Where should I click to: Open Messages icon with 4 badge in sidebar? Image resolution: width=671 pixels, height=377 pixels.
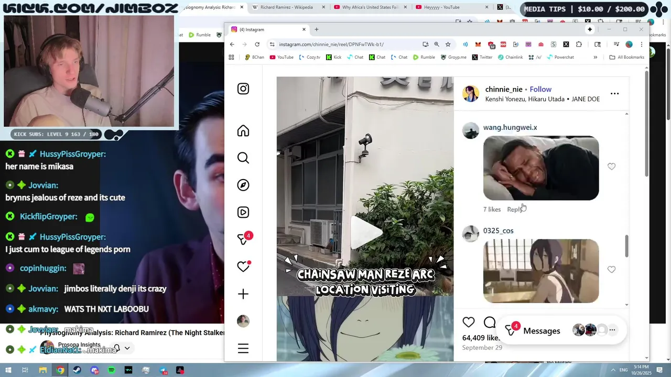point(244,238)
